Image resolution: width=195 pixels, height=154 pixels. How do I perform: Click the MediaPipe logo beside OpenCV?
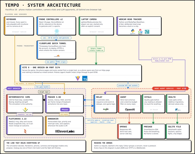147,32
